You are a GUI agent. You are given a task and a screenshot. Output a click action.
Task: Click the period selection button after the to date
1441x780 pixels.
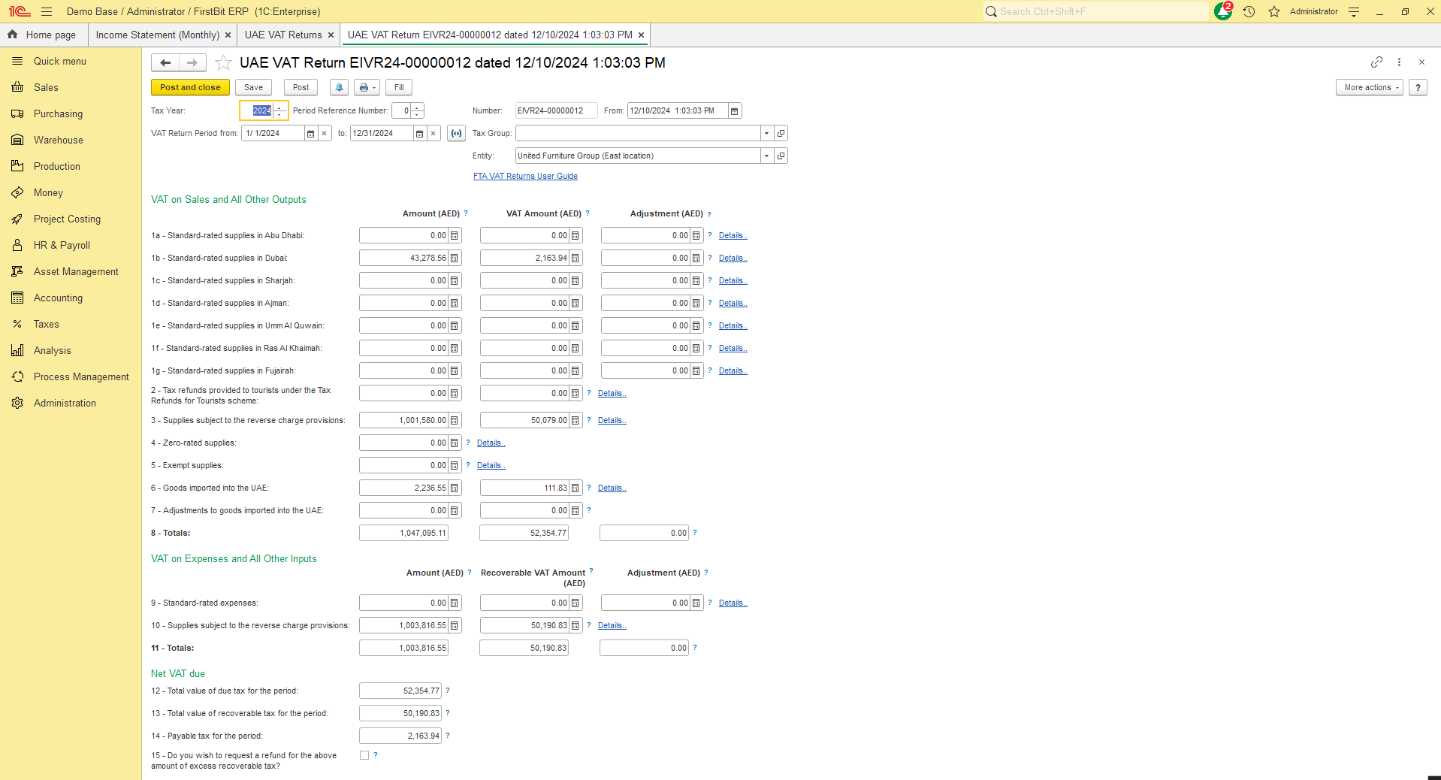pyautogui.click(x=456, y=134)
